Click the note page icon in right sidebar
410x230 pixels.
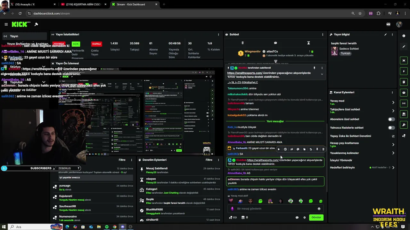(404, 82)
